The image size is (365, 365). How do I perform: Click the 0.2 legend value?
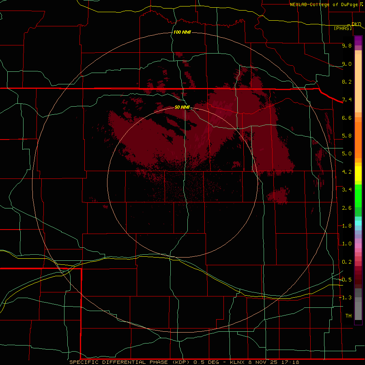coord(347,262)
